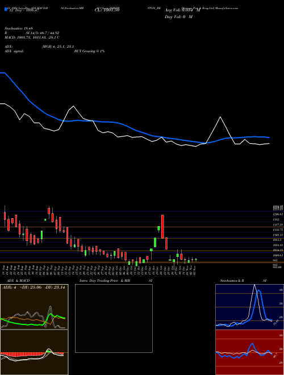Click the 'Avg Vol: 0.034 M' label
Screen dimensions: 284x375
click(x=182, y=10)
